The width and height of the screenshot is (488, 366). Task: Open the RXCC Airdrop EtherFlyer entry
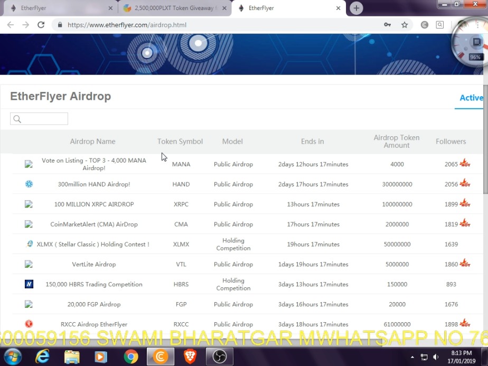click(x=93, y=324)
